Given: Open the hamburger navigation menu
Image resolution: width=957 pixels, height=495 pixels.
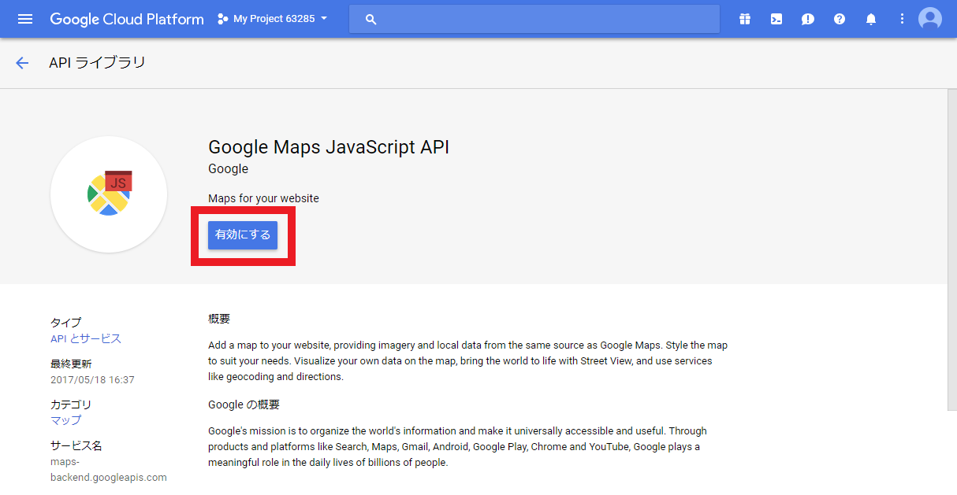Looking at the screenshot, I should click(25, 19).
